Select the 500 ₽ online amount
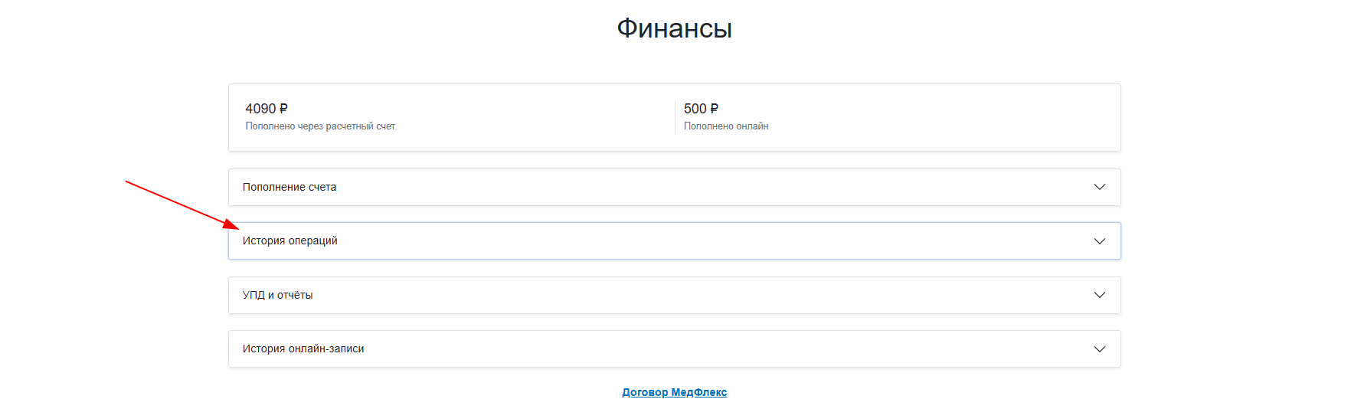This screenshot has height=409, width=1351. click(701, 109)
